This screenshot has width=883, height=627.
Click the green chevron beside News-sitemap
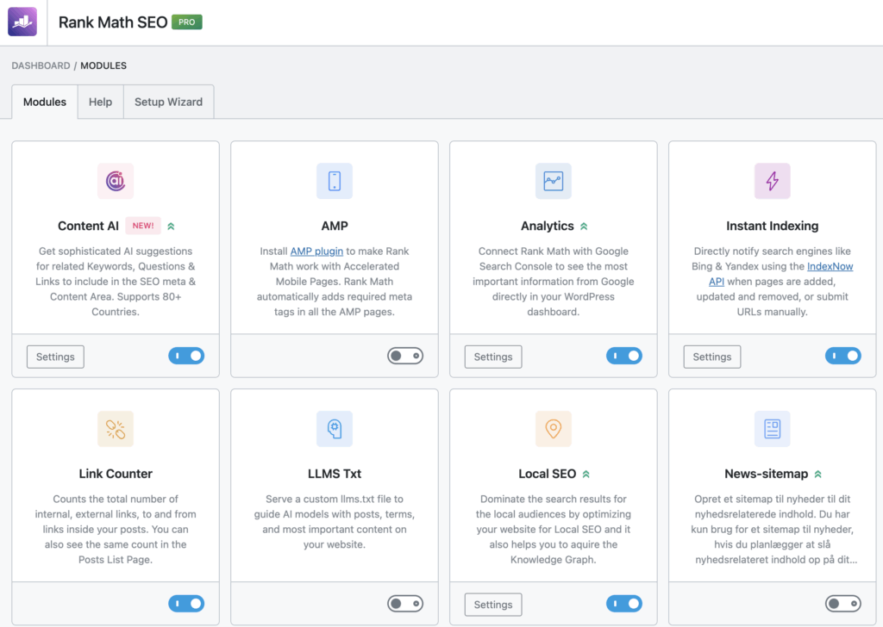coord(817,475)
